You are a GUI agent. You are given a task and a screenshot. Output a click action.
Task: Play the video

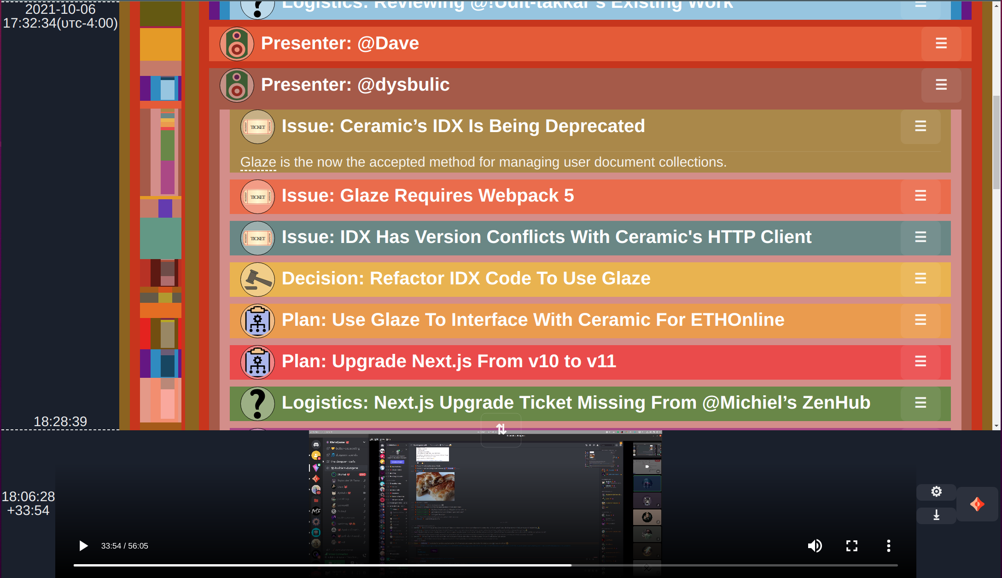click(x=83, y=546)
